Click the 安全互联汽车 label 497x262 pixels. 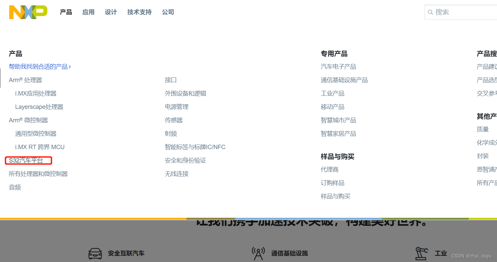click(126, 253)
